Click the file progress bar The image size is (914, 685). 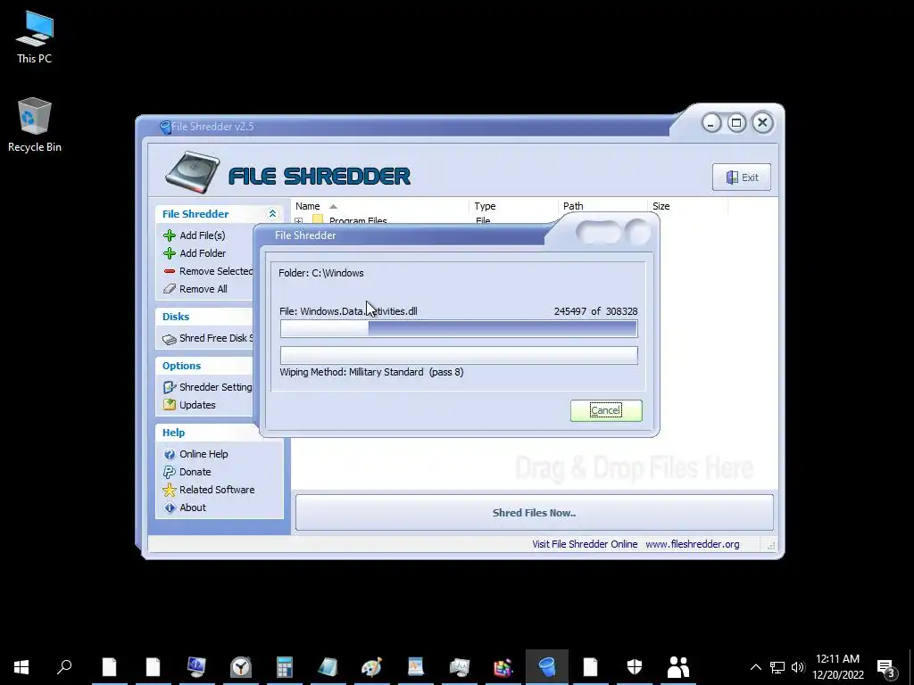pyautogui.click(x=459, y=329)
